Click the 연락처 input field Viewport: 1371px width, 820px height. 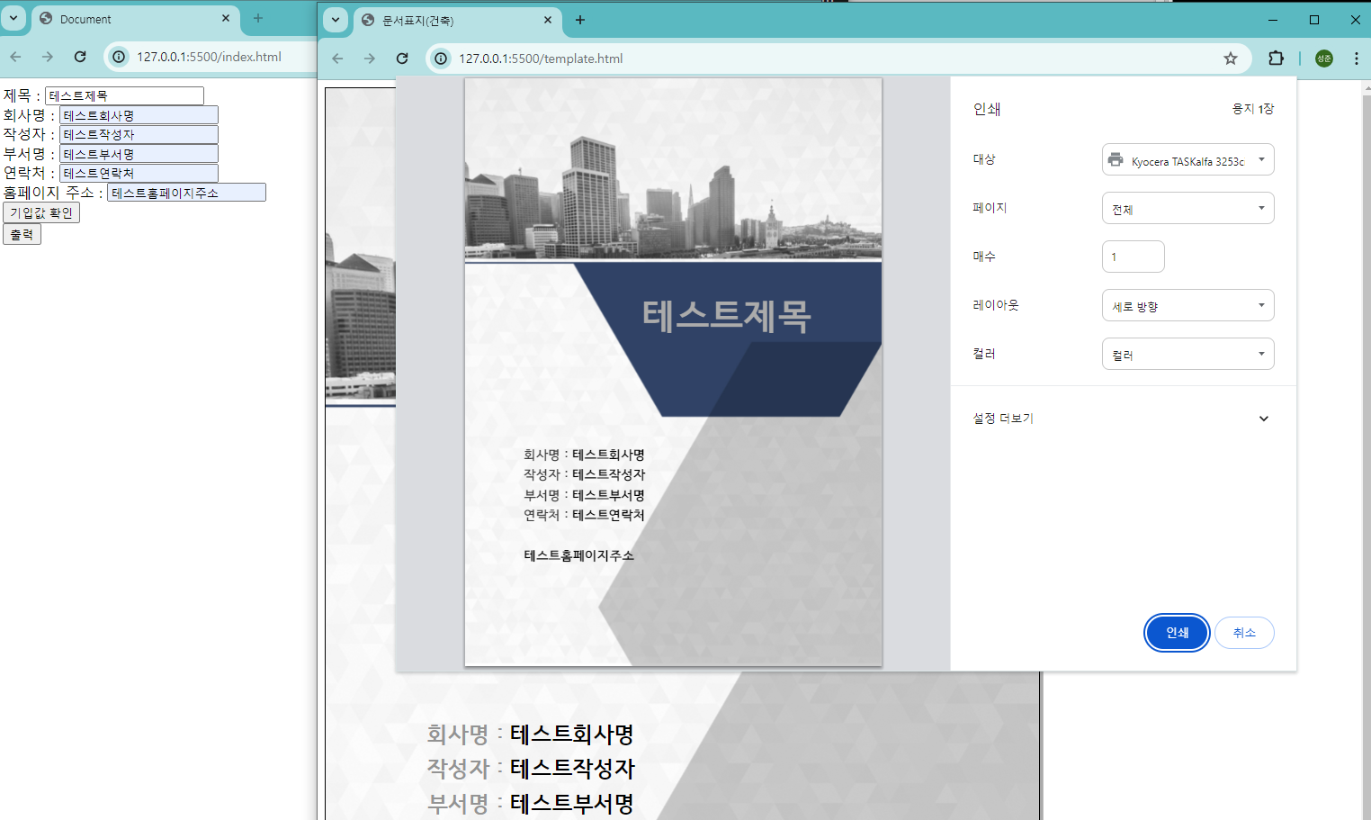coord(139,173)
